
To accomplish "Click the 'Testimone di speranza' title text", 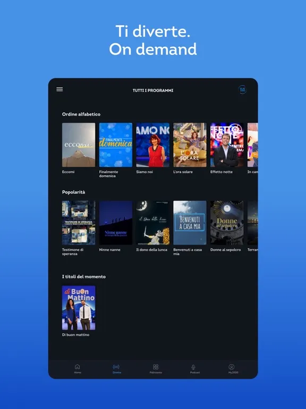I will click(x=73, y=252).
